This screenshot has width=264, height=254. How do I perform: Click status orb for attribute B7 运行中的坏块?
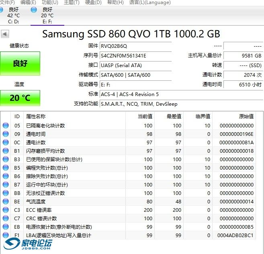coord(6,184)
